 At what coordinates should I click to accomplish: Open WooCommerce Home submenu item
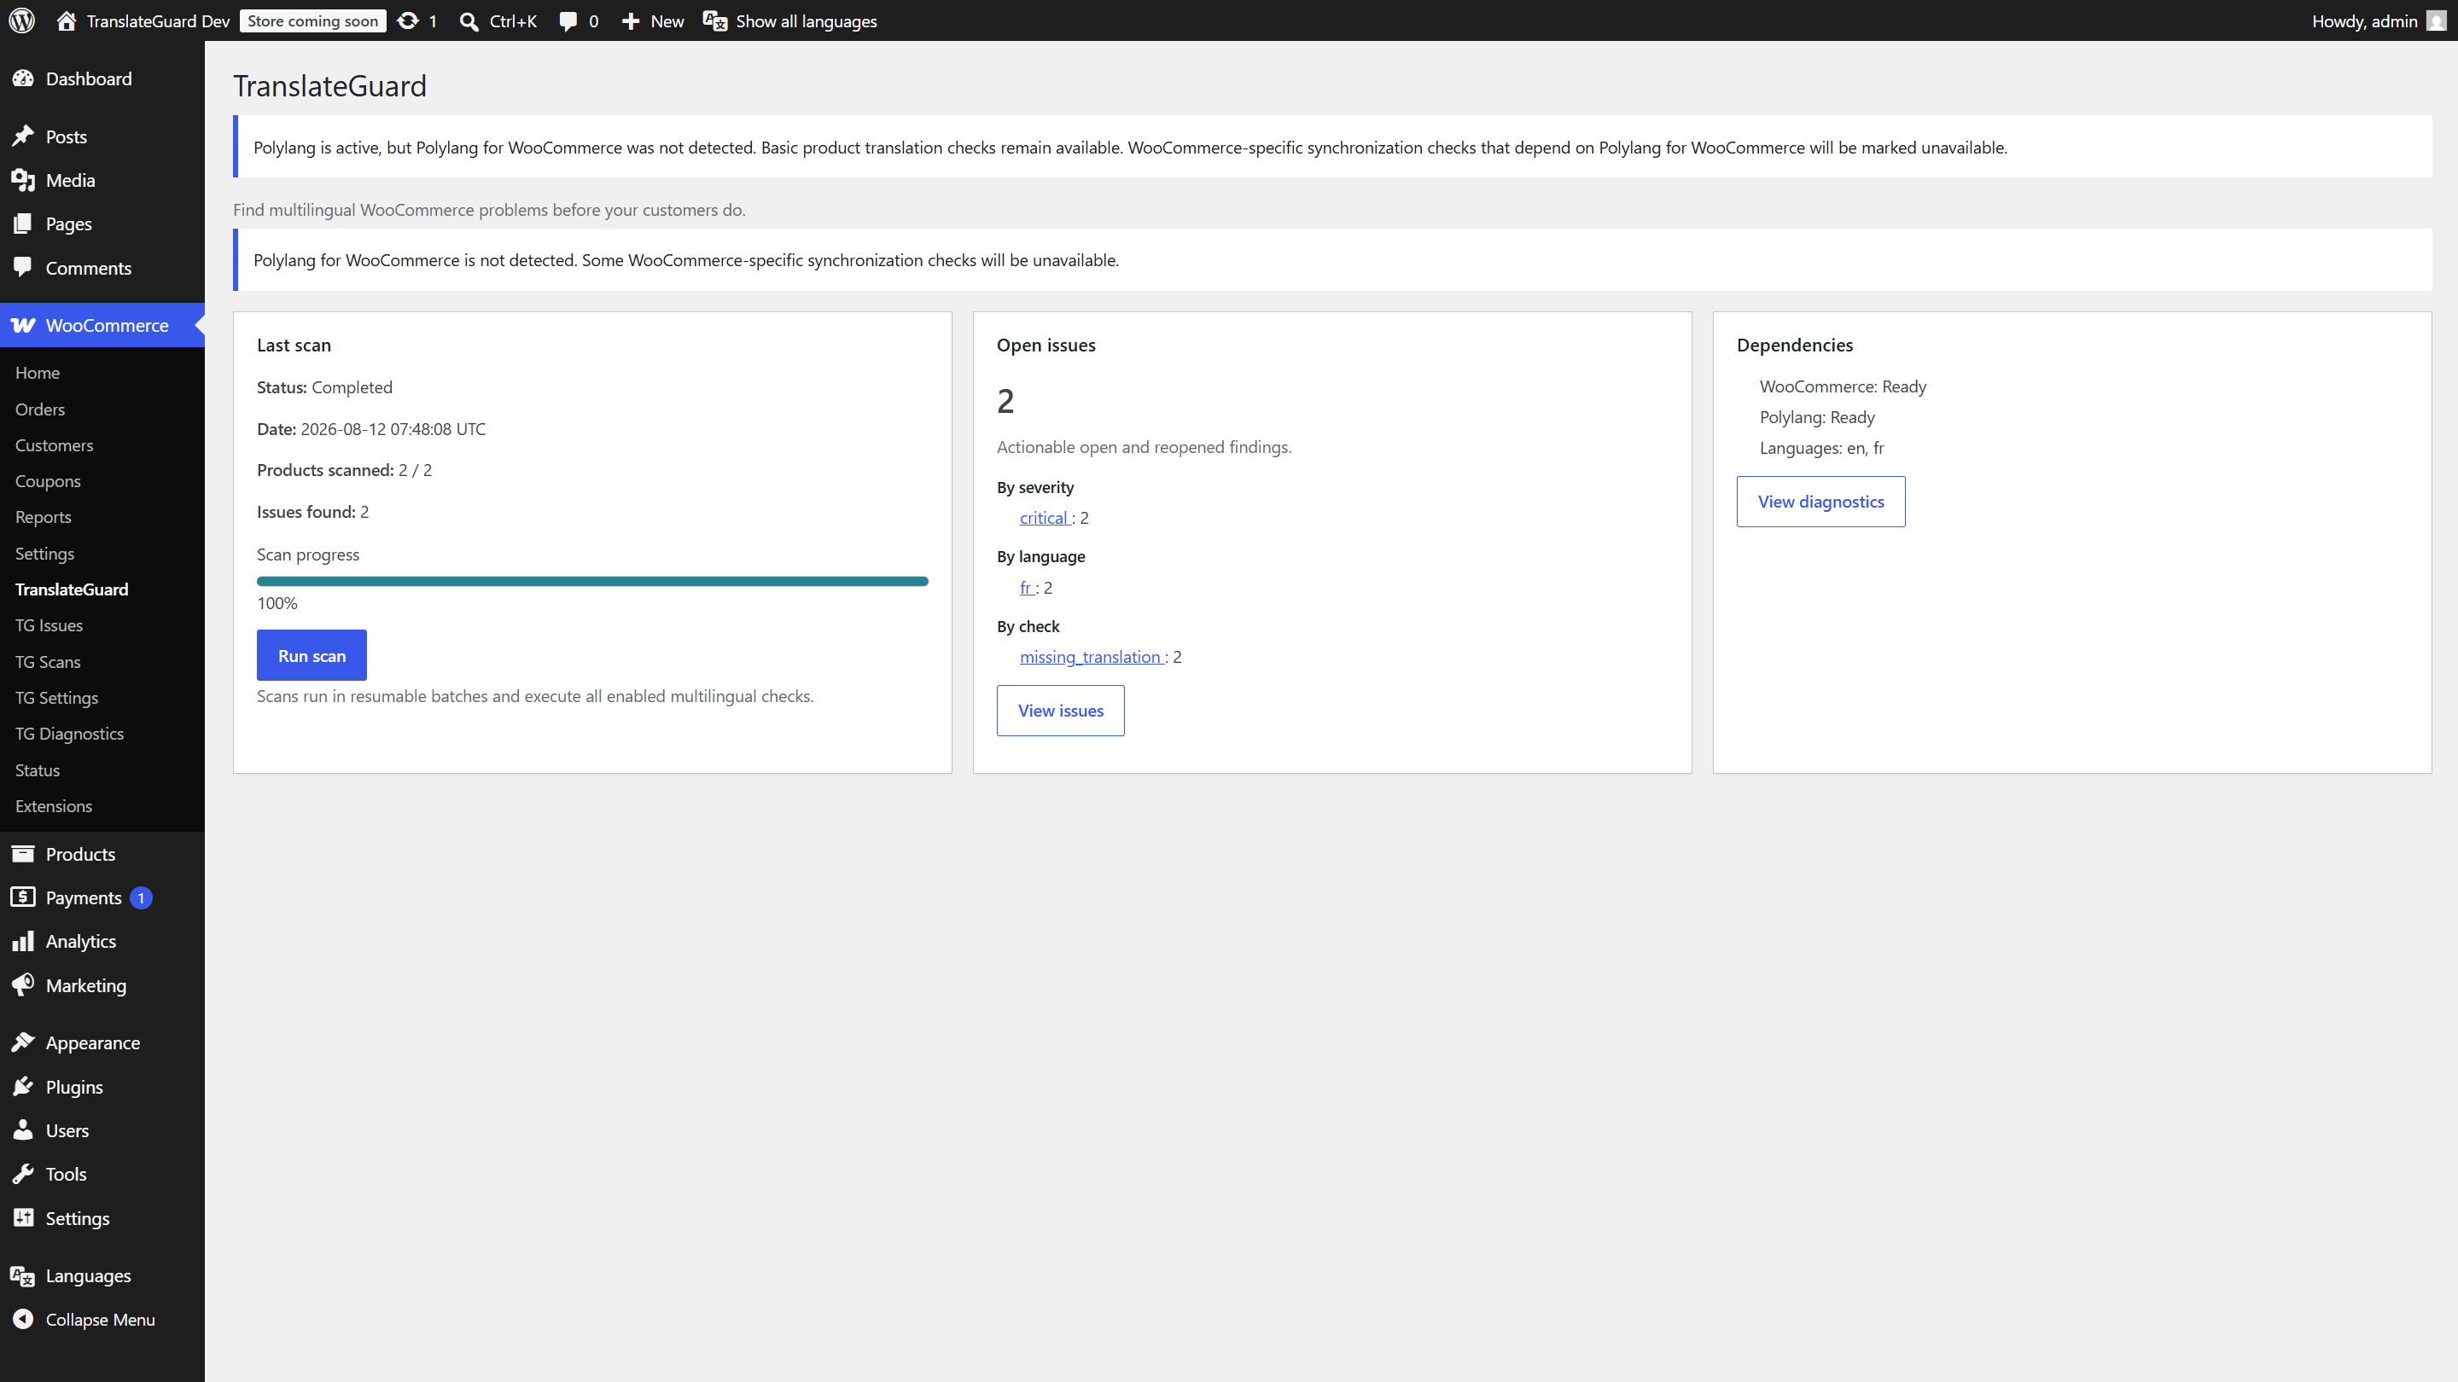pos(38,373)
